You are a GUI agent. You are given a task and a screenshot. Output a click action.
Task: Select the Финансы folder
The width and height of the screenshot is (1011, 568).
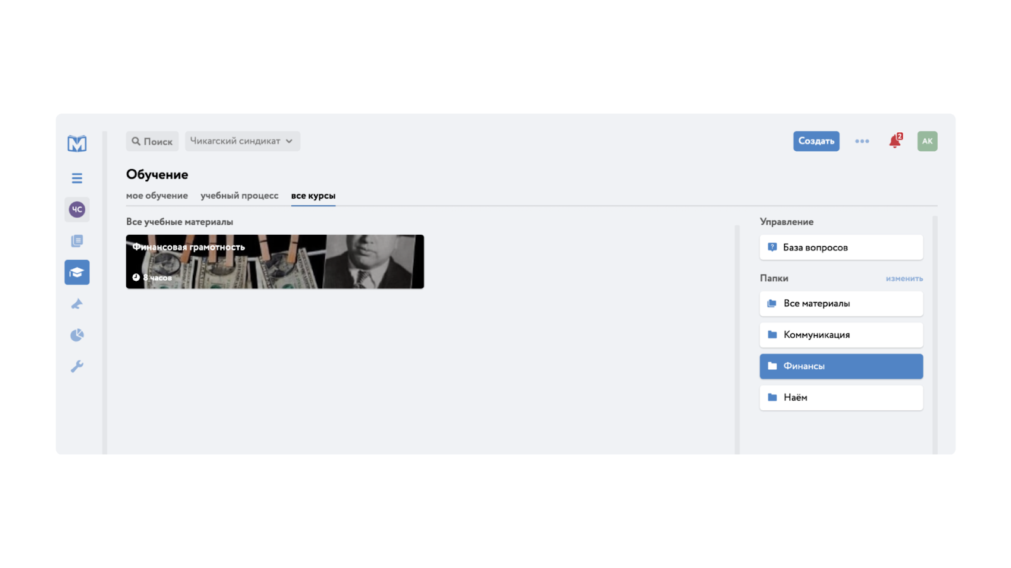(841, 367)
